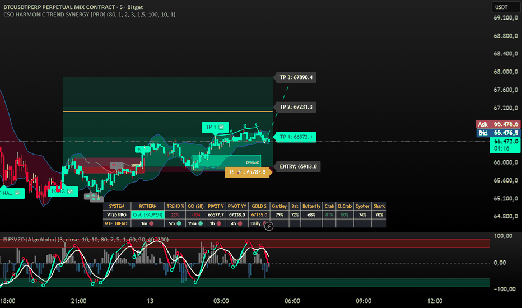The image size is (522, 308).
Task: Click the Gartley 79% cell
Action: click(x=279, y=215)
